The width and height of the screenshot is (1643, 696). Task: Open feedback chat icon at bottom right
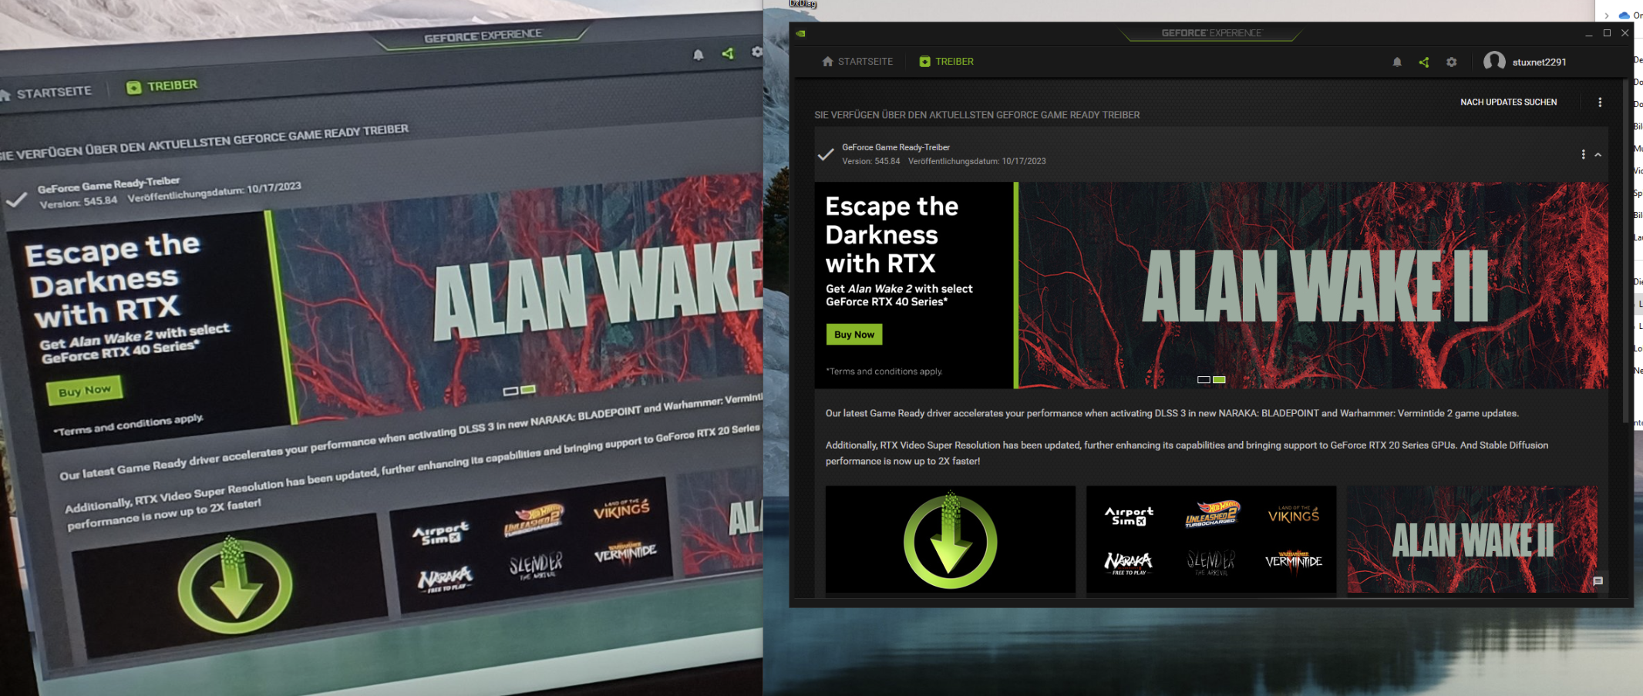(1598, 581)
